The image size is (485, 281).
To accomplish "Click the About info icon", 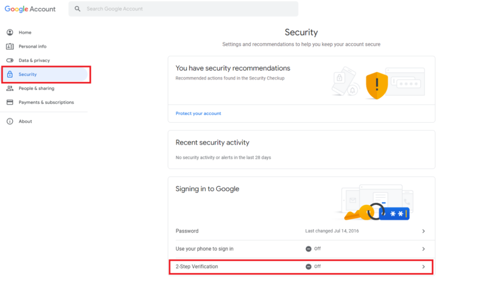I will coord(10,121).
